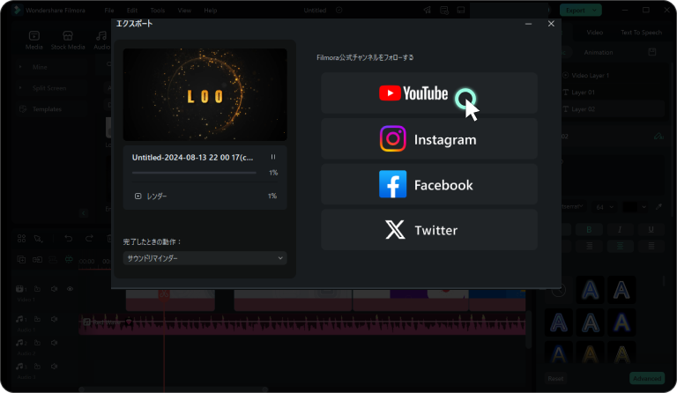Click the Reset button
677x393 pixels.
pyautogui.click(x=555, y=378)
